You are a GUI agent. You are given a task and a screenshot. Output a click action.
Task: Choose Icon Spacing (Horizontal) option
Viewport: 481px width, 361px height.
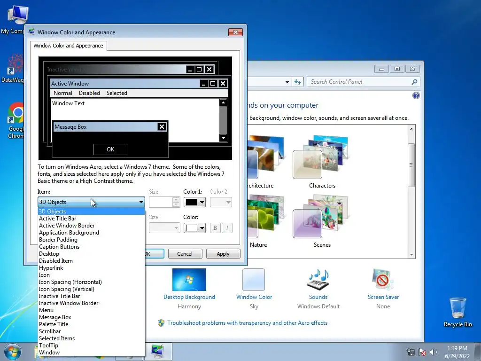[91, 282]
